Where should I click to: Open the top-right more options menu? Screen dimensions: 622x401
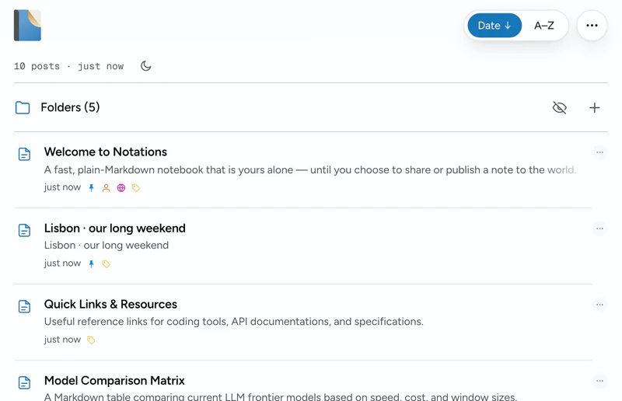point(592,26)
